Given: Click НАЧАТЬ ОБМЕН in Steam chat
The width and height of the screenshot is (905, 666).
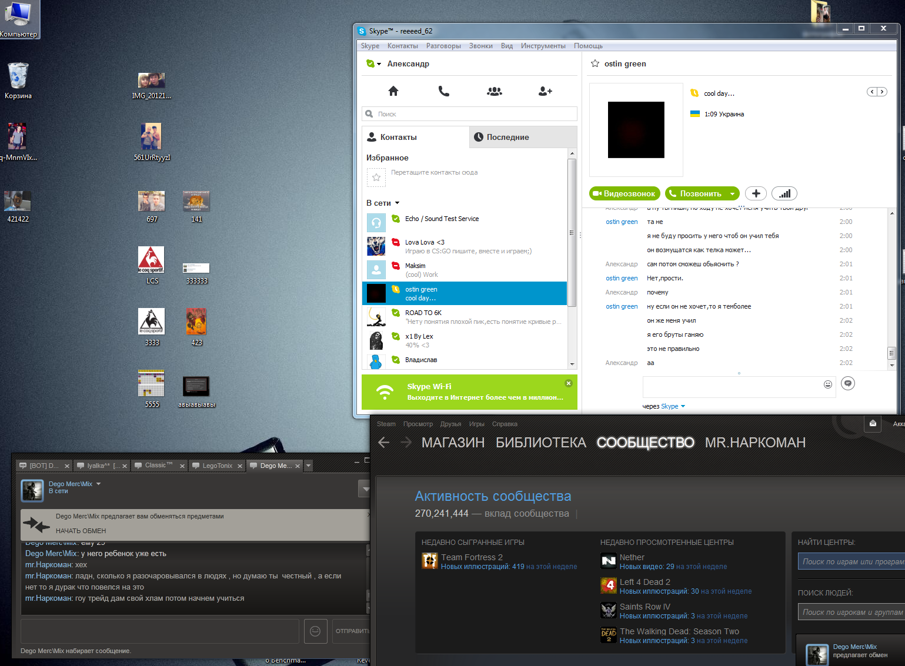Looking at the screenshot, I should pyautogui.click(x=81, y=531).
